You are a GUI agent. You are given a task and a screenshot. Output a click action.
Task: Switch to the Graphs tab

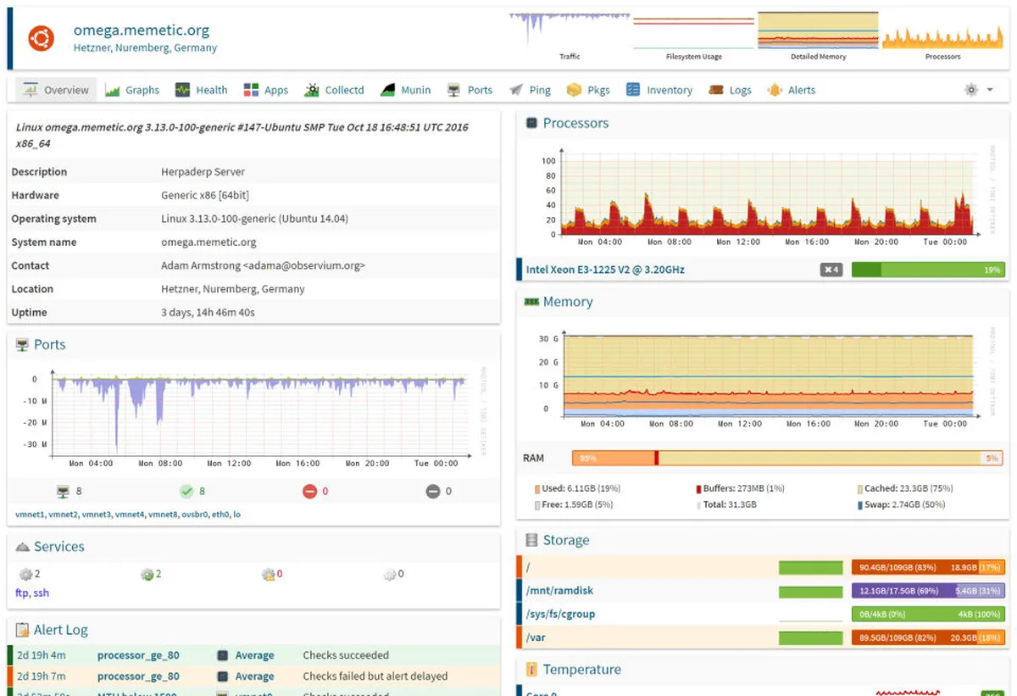point(132,90)
